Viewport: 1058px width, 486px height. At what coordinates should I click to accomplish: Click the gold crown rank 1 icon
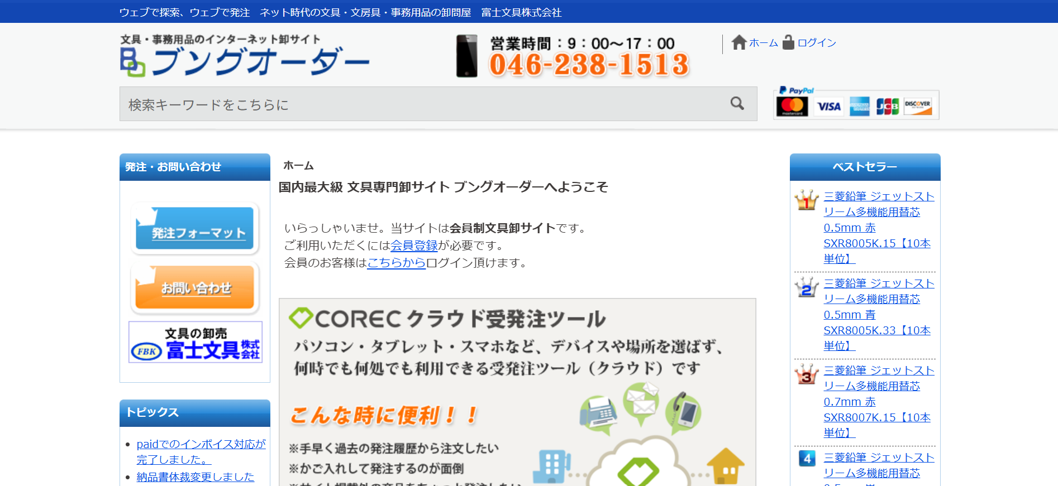click(806, 200)
